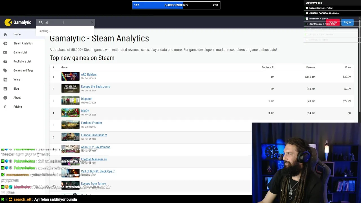Viewport: 361px width, 203px height.
Task: Click the Escape the Backrooms thumbnail
Action: click(71, 89)
